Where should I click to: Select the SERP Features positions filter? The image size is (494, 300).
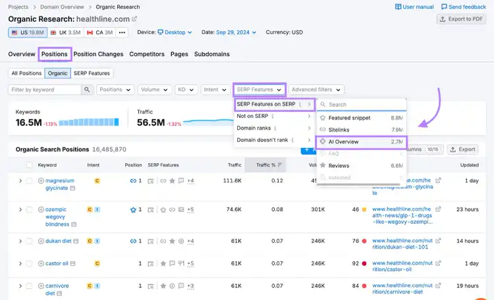[x=92, y=73]
